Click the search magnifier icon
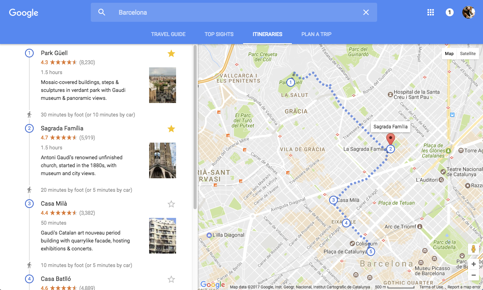Viewport: 483px width, 290px height. 102,12
